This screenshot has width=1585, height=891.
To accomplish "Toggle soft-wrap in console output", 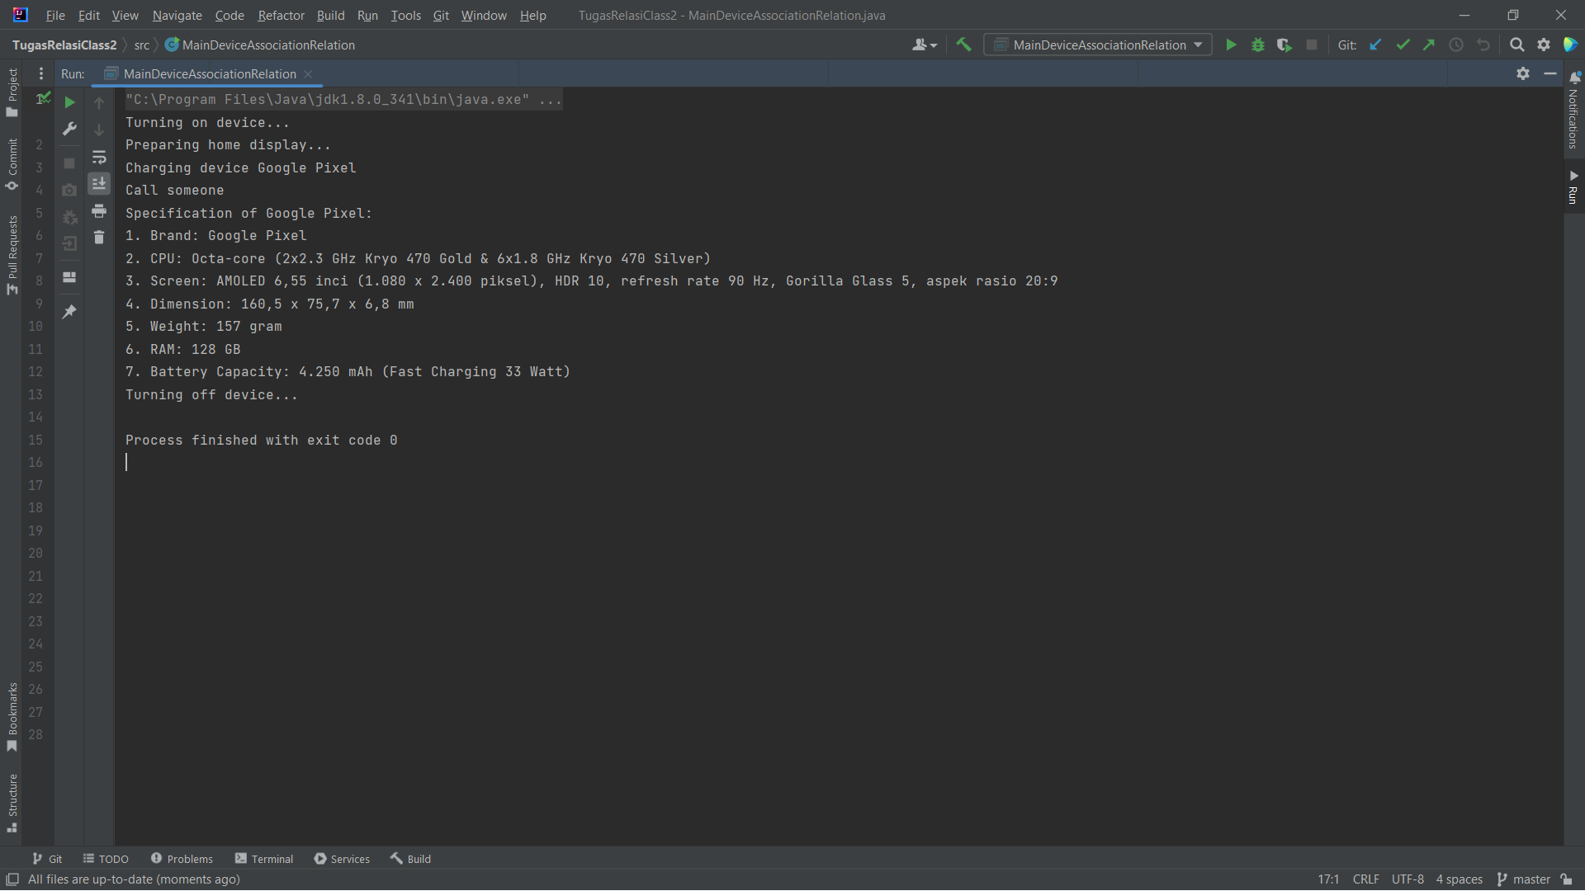I will pos(99,157).
